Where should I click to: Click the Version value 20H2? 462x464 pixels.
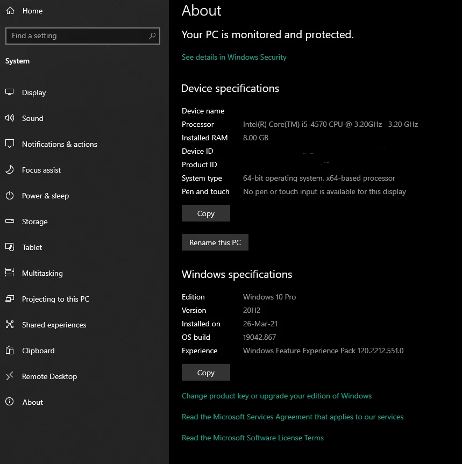pyautogui.click(x=252, y=310)
